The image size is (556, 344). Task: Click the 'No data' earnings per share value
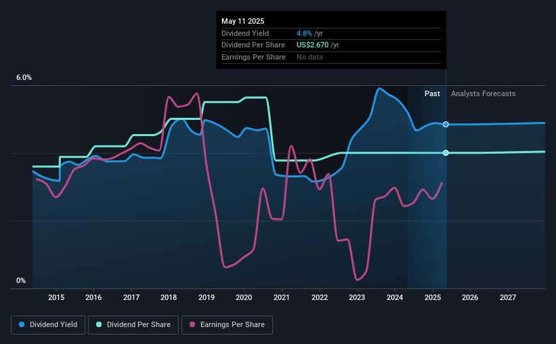point(309,57)
